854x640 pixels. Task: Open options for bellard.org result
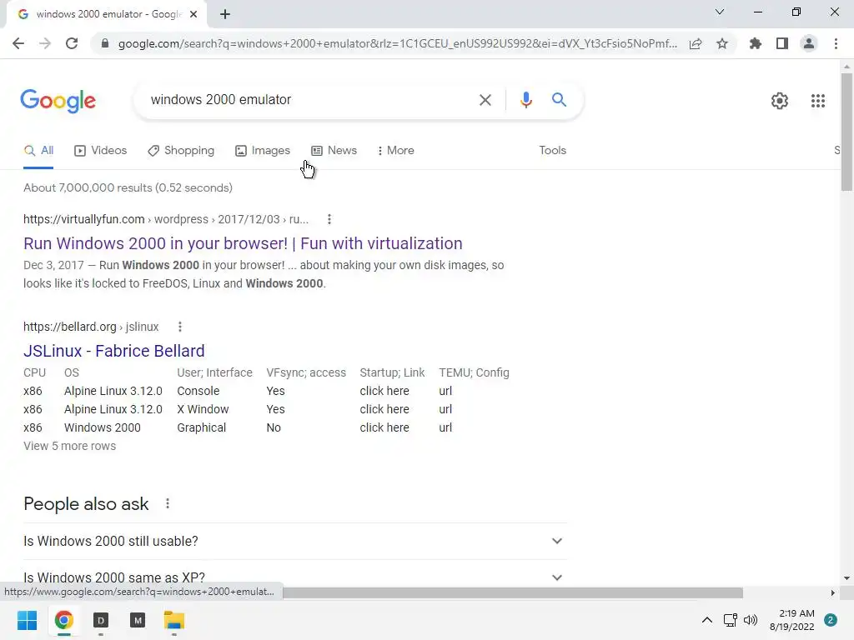pos(180,327)
